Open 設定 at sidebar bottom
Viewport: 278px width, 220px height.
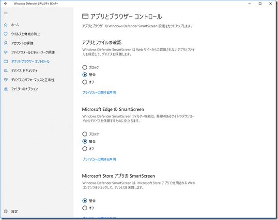coord(15,211)
